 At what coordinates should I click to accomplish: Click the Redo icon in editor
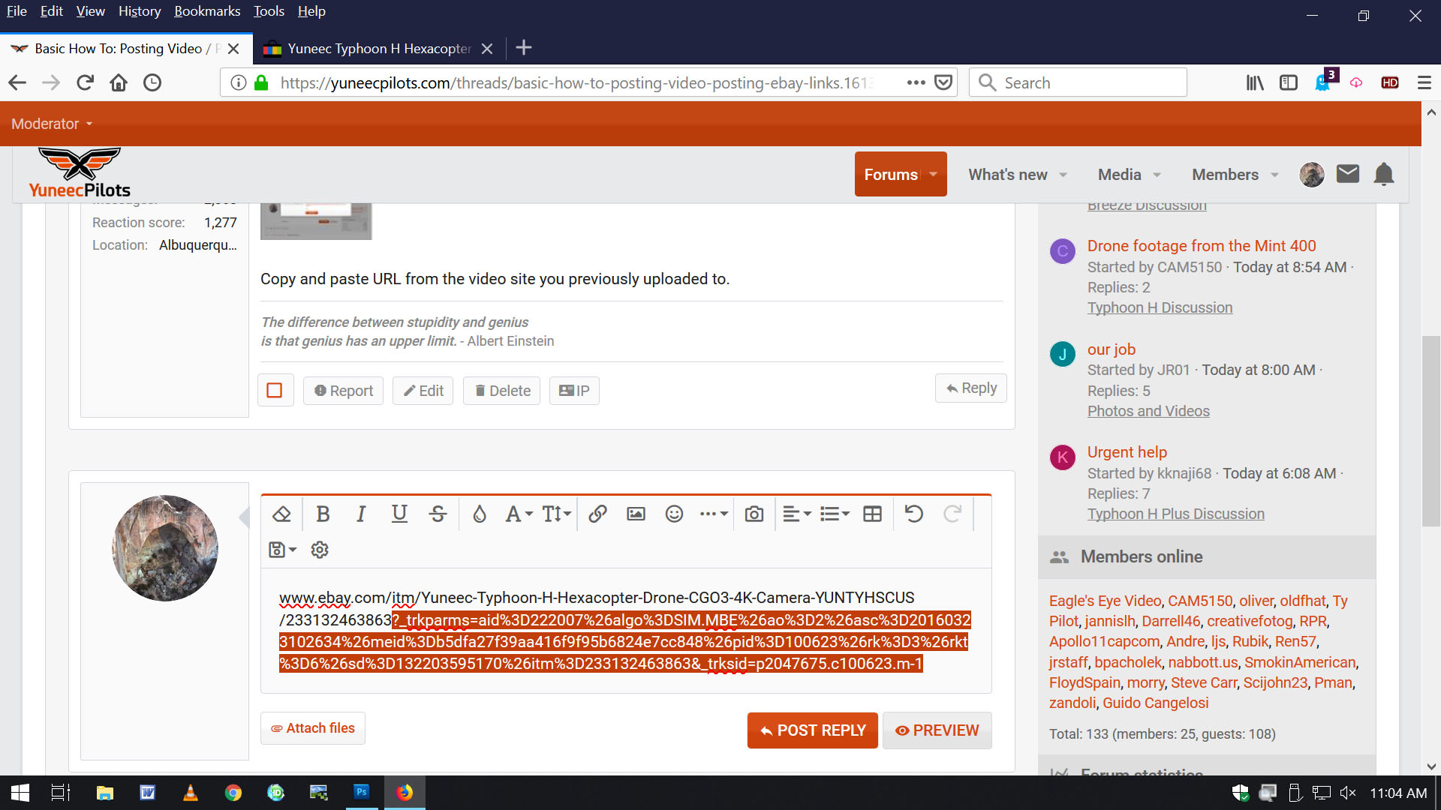(952, 514)
